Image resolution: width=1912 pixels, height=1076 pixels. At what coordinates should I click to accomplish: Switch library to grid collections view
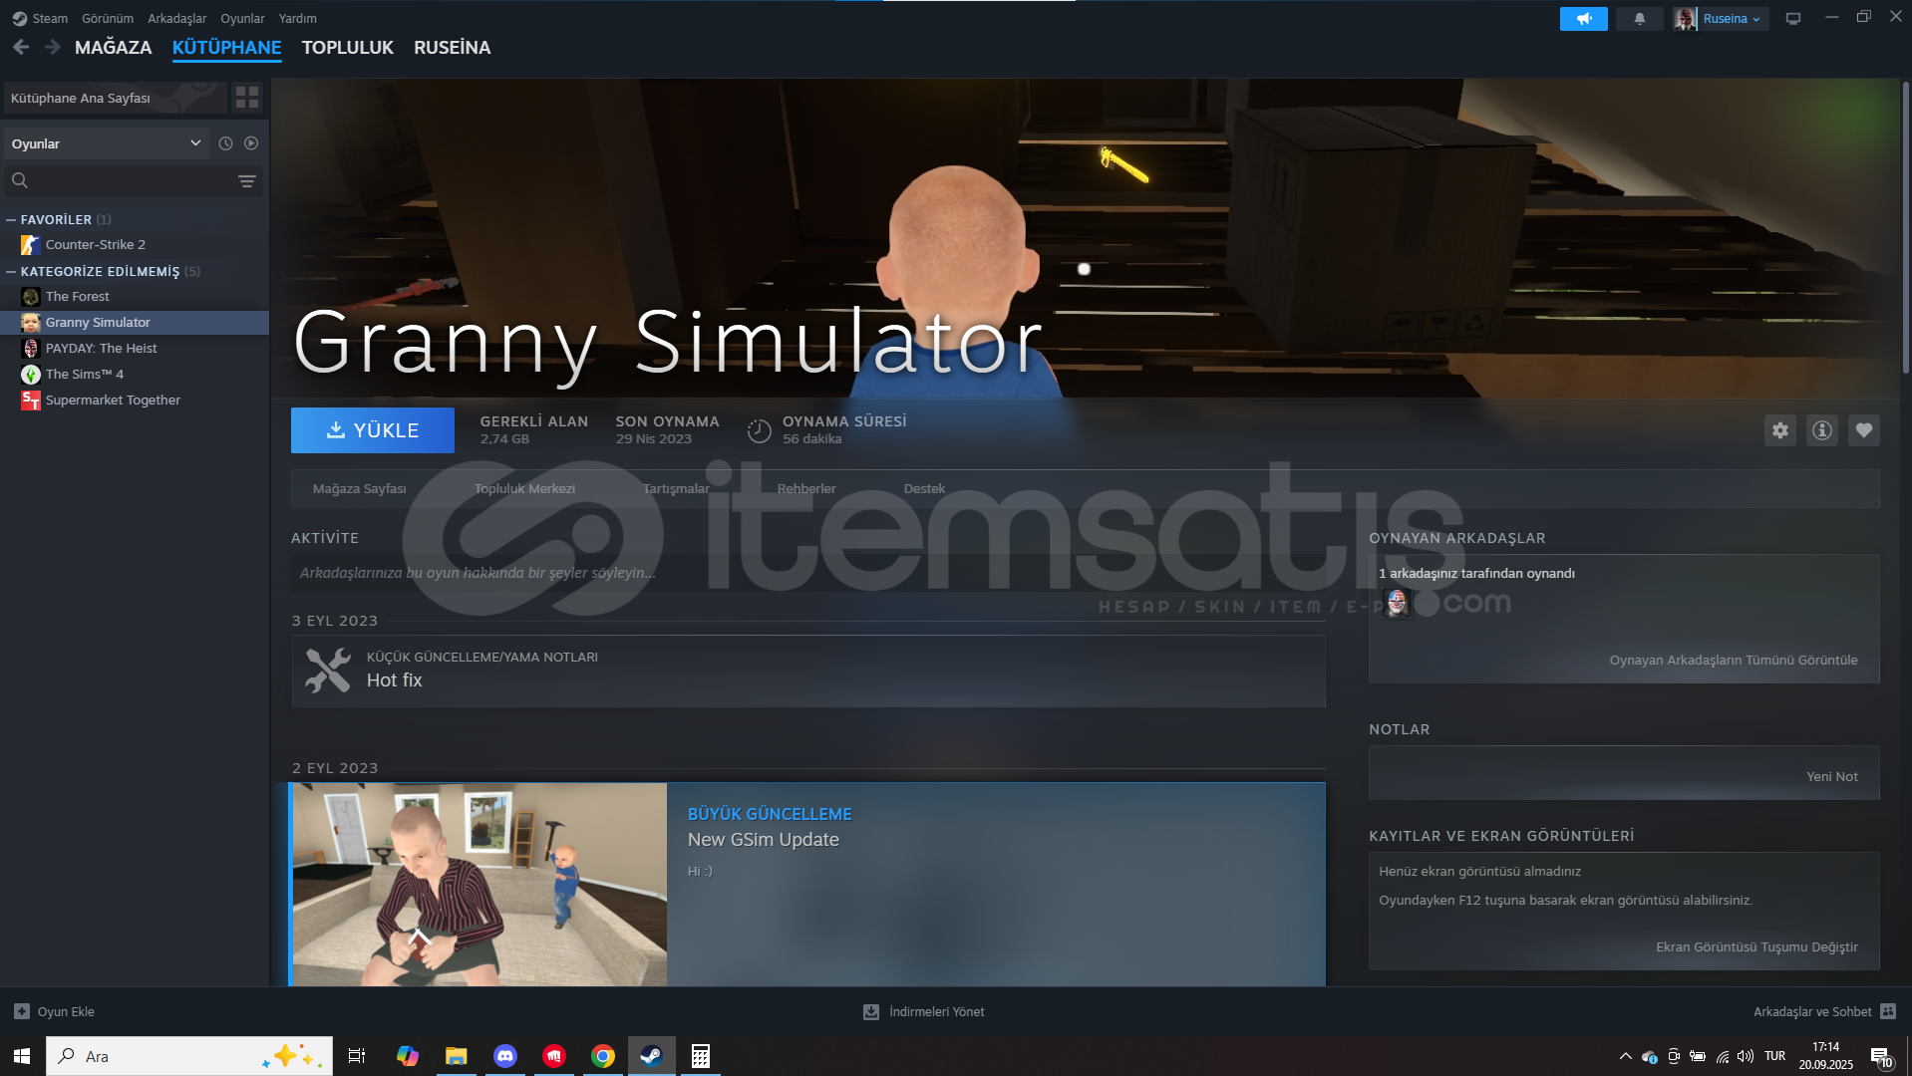247,98
